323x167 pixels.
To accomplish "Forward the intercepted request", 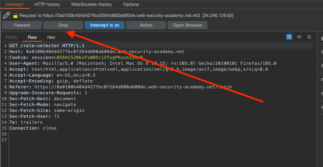I will click(x=22, y=25).
